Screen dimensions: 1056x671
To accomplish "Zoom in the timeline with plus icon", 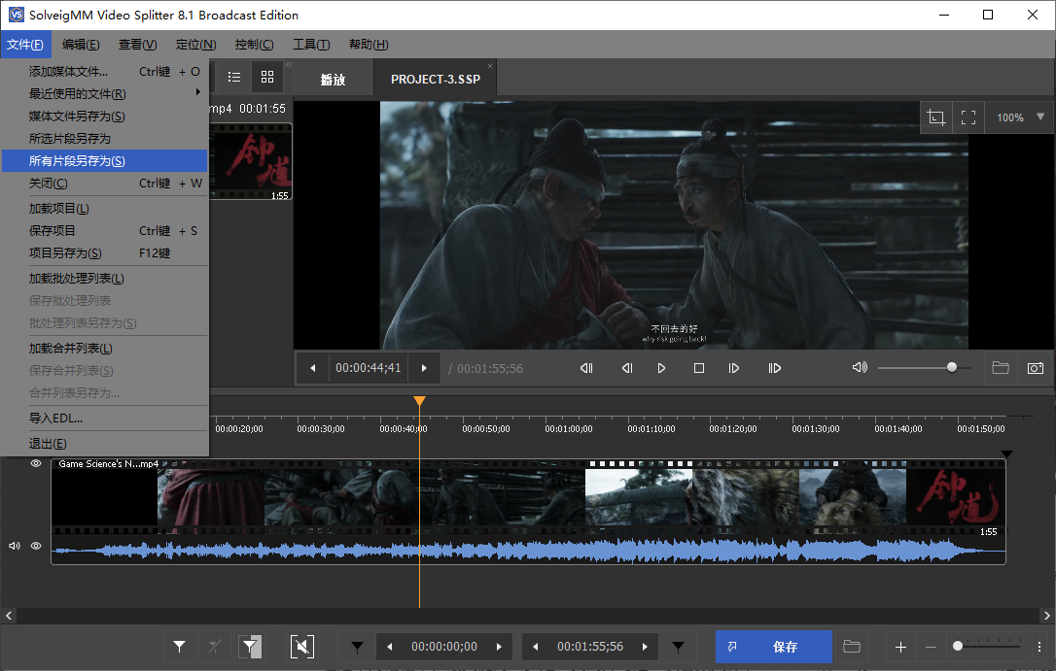I will [x=900, y=647].
